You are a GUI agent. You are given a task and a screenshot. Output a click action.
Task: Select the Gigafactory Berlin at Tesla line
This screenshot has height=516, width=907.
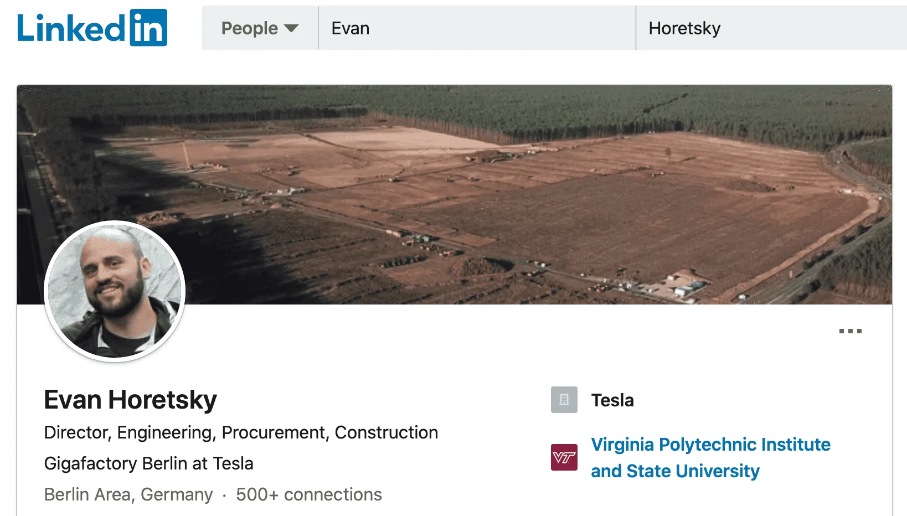click(148, 463)
